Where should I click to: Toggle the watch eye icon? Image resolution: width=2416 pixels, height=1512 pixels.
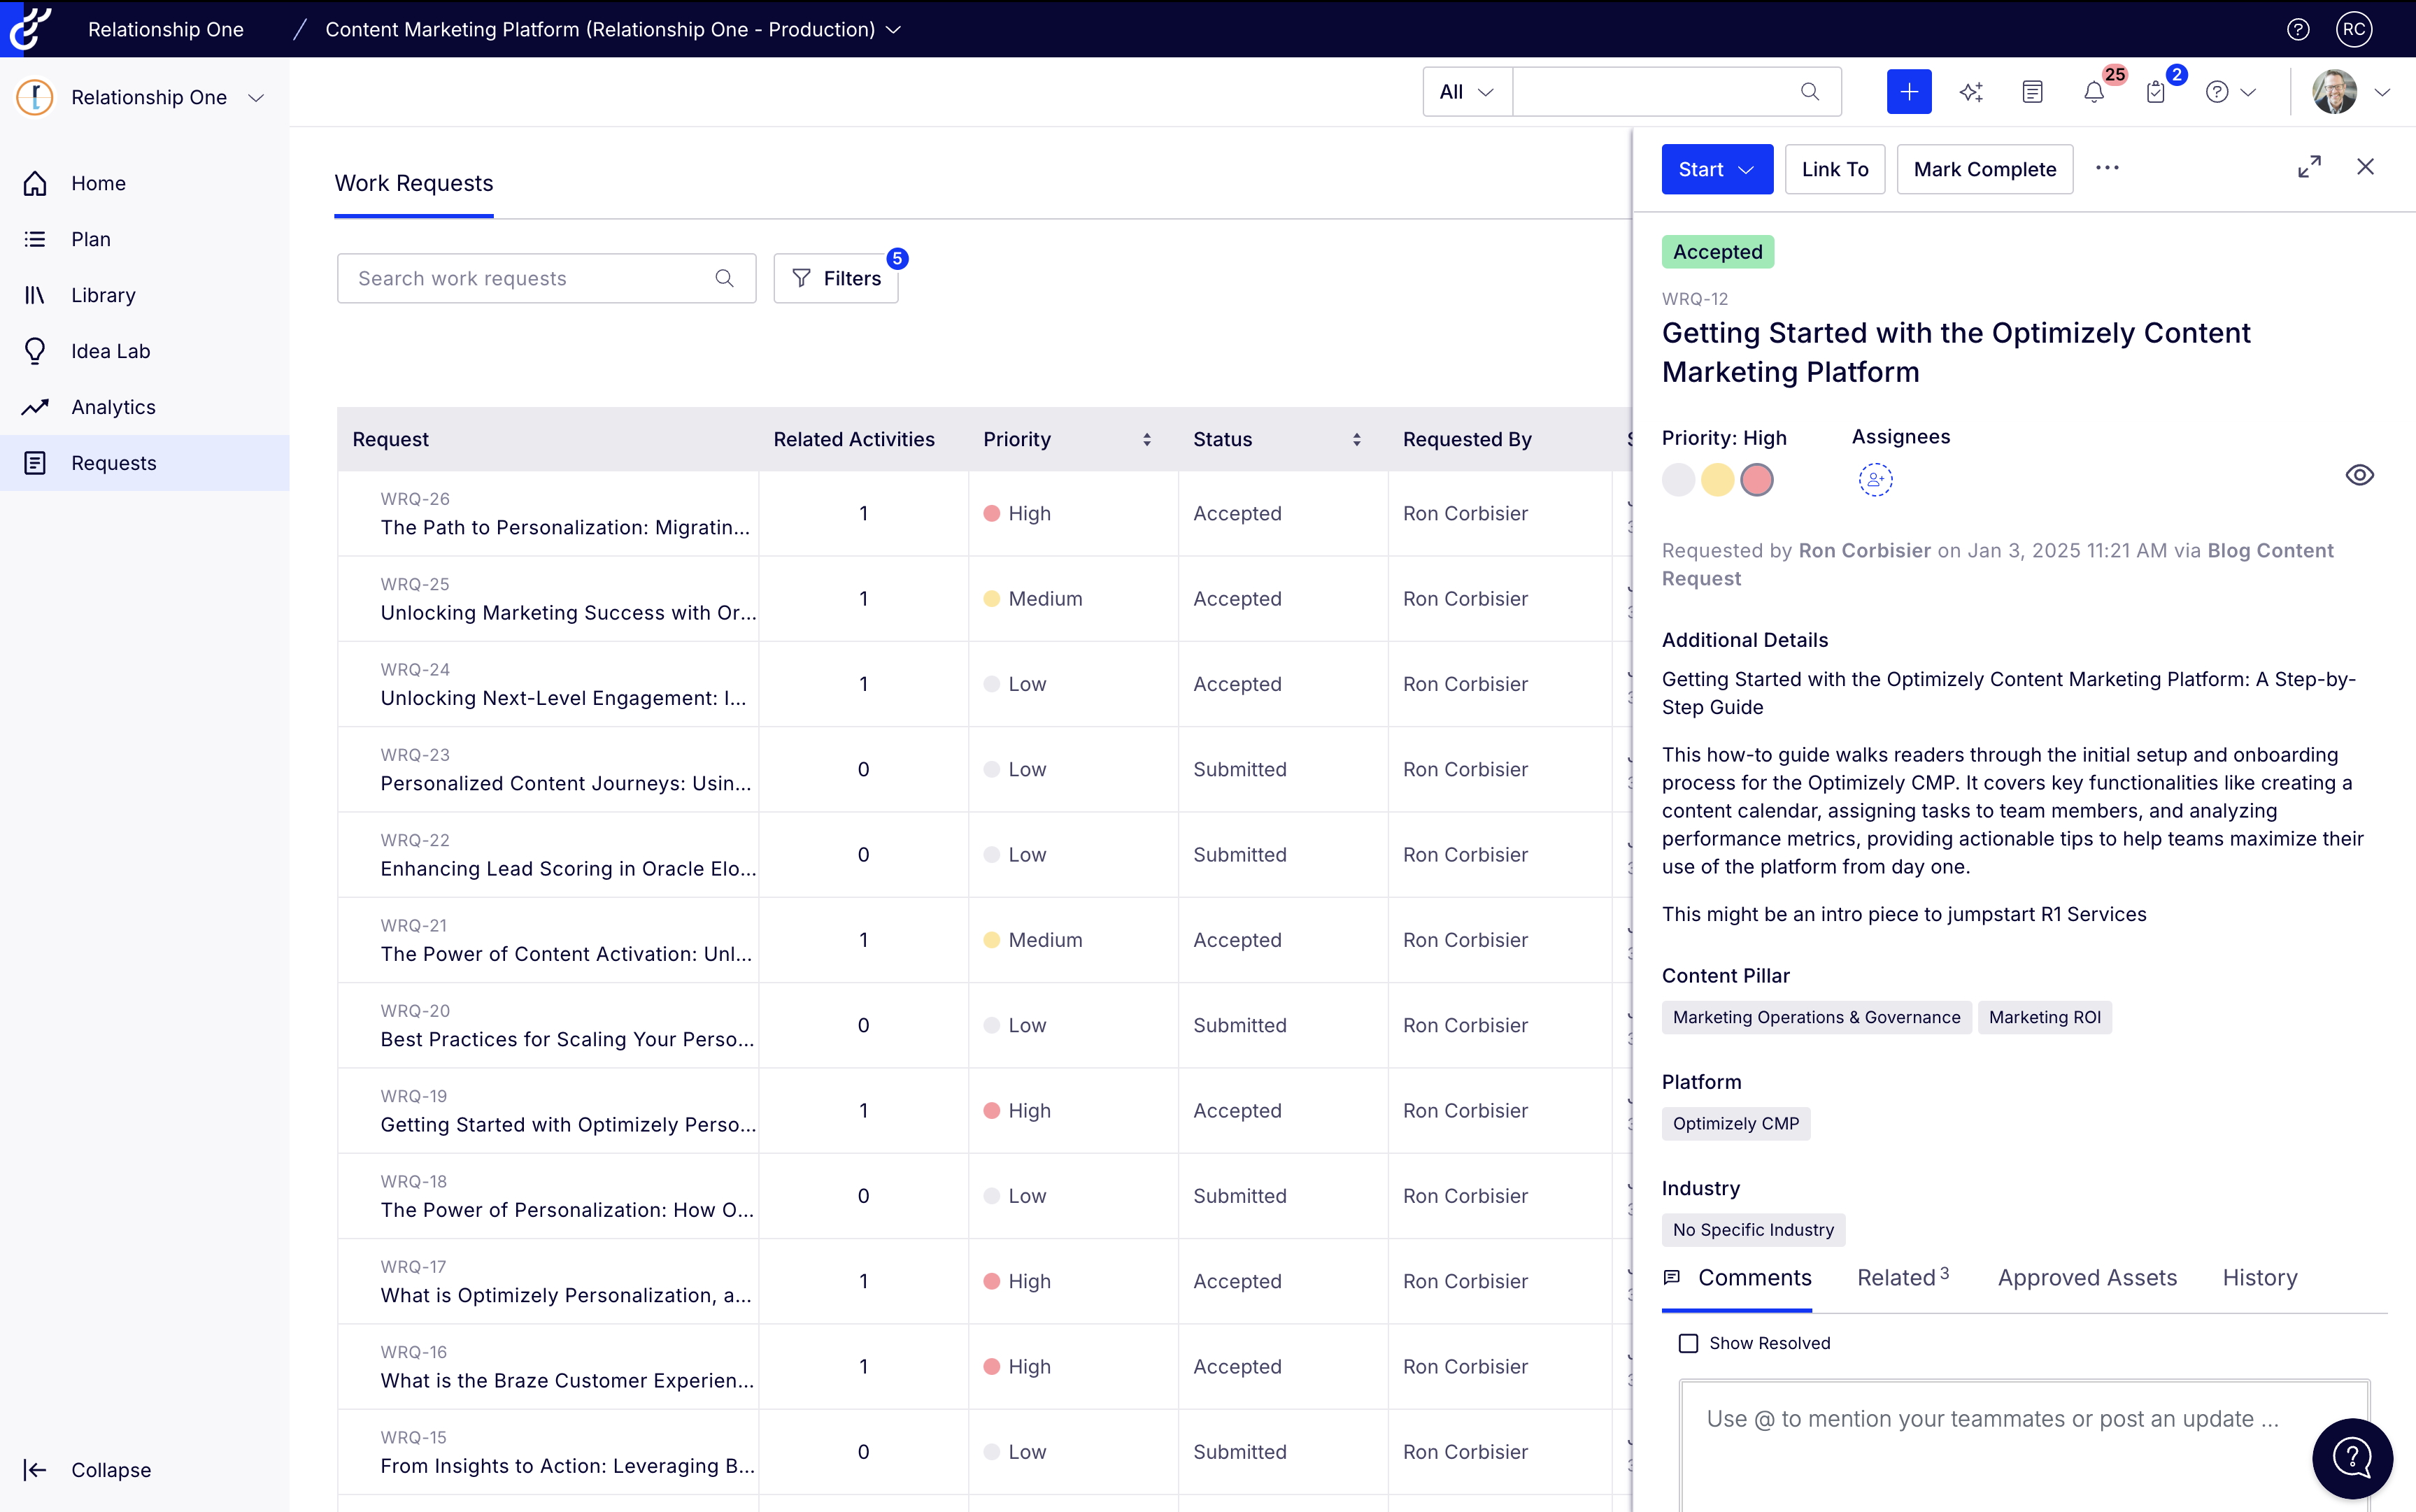click(x=2359, y=475)
